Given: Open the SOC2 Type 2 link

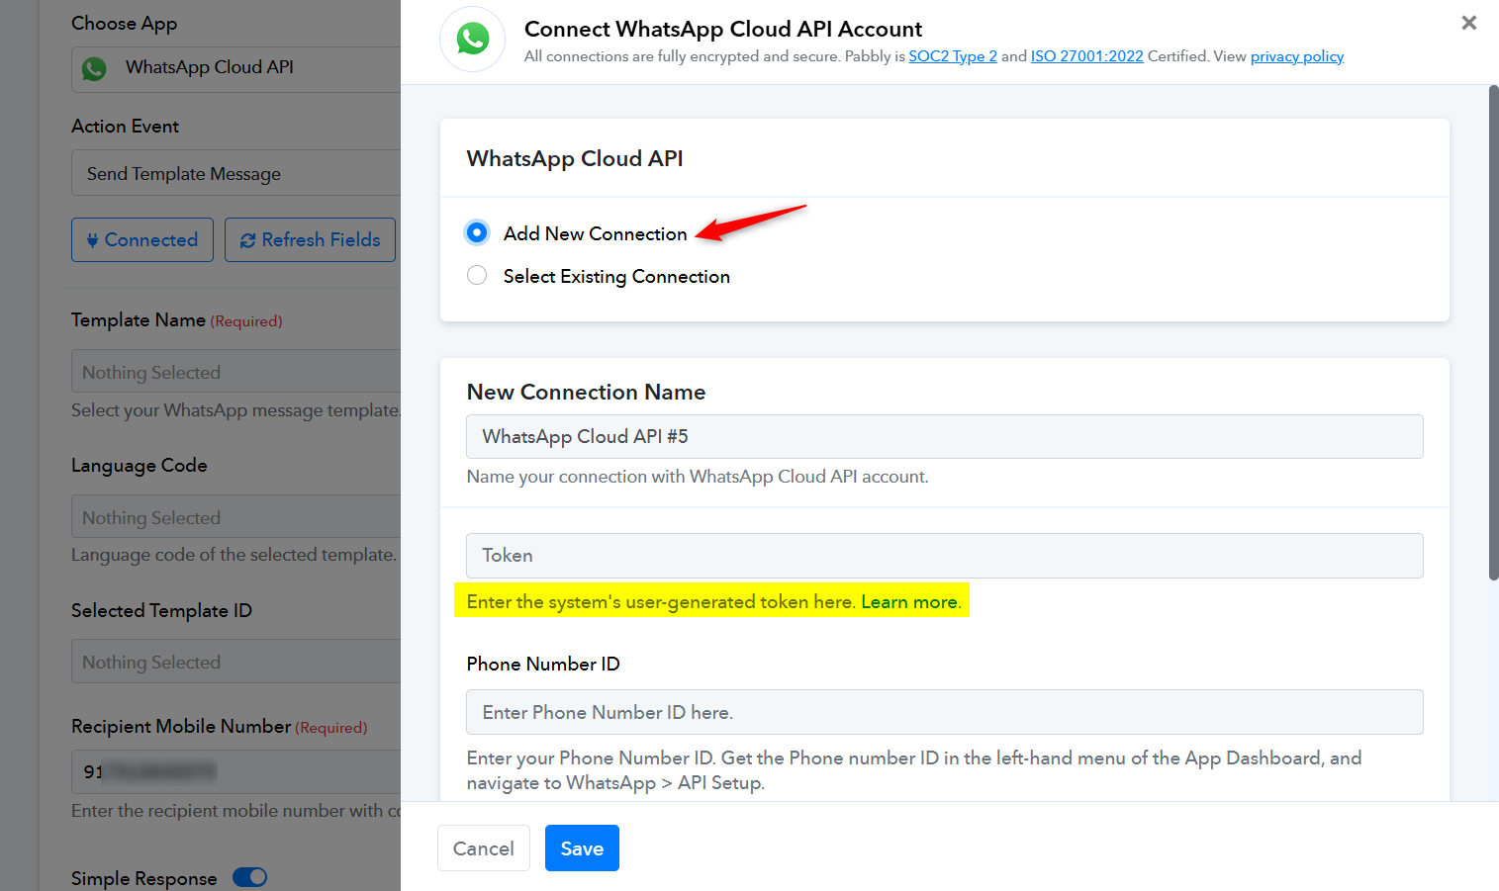Looking at the screenshot, I should click(x=953, y=56).
